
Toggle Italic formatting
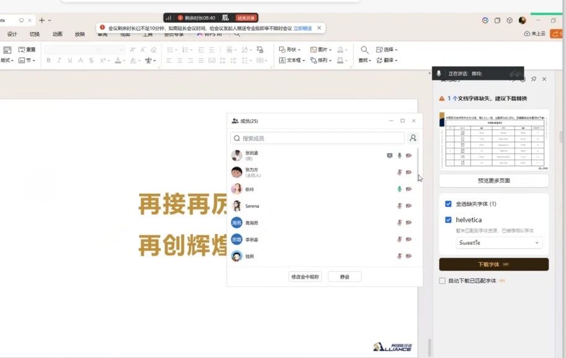coord(59,60)
